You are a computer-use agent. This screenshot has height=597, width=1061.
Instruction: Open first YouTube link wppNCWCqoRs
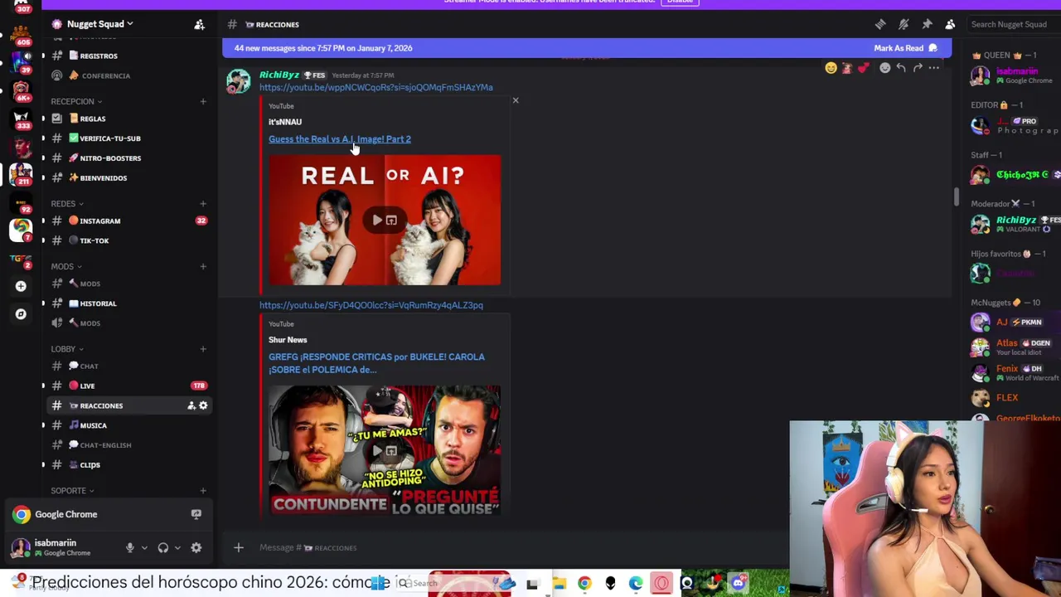[375, 87]
